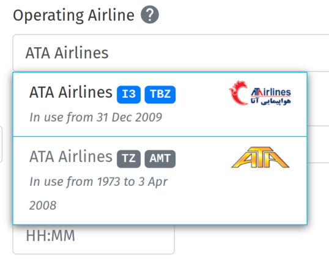Click the partially visible field at left edge

(x=1, y=144)
